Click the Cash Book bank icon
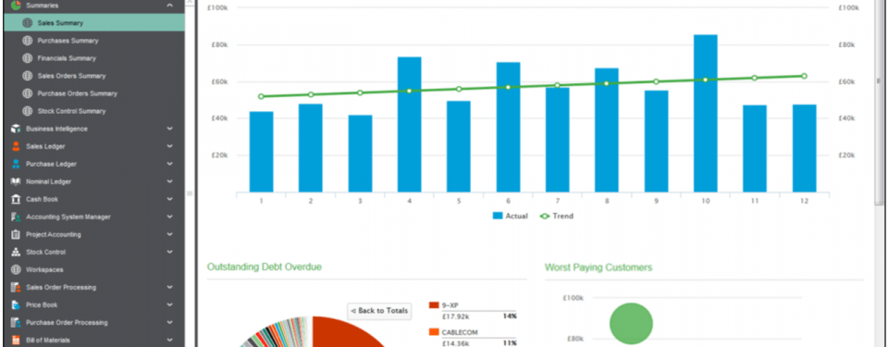This screenshot has height=347, width=888. (x=16, y=199)
